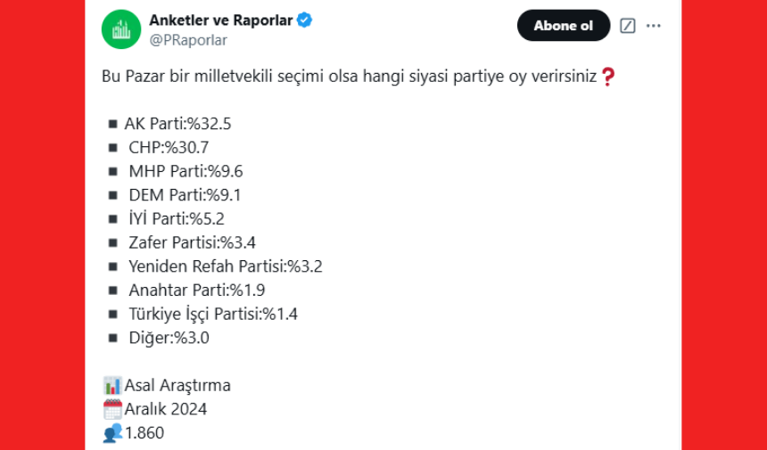Click the bar chart emoji by Asal Araştırma
The width and height of the screenshot is (767, 450).
[112, 386]
